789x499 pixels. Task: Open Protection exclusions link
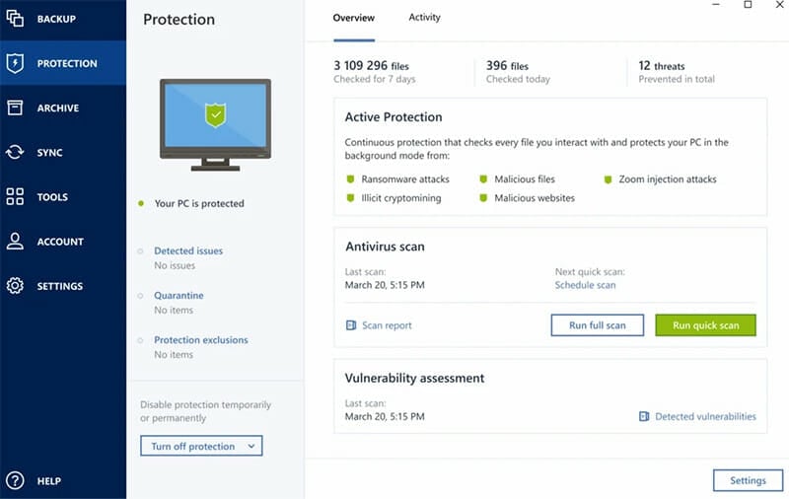click(201, 340)
